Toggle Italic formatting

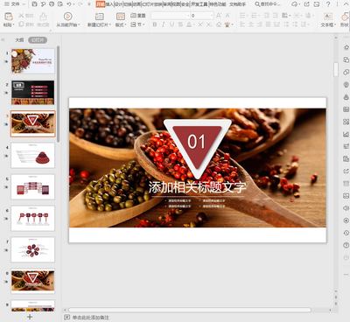pos(163,24)
